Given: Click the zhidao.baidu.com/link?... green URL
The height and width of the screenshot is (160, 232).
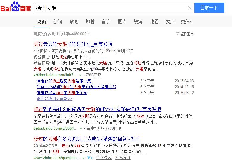Looking at the screenshot, I should pyautogui.click(x=55, y=75).
